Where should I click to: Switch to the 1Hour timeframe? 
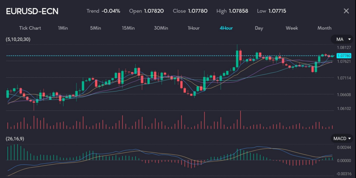coord(194,28)
